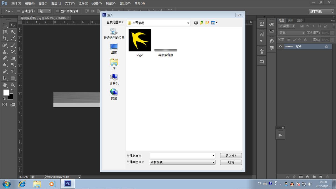Open the 正常 blend mode dropdown
This screenshot has height=189, width=336.
tap(291, 33)
